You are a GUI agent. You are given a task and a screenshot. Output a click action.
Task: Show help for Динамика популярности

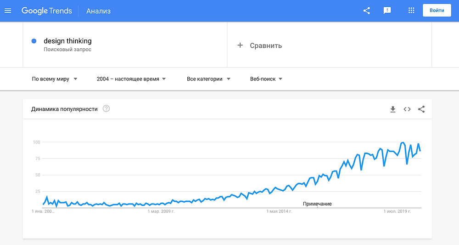pos(106,109)
